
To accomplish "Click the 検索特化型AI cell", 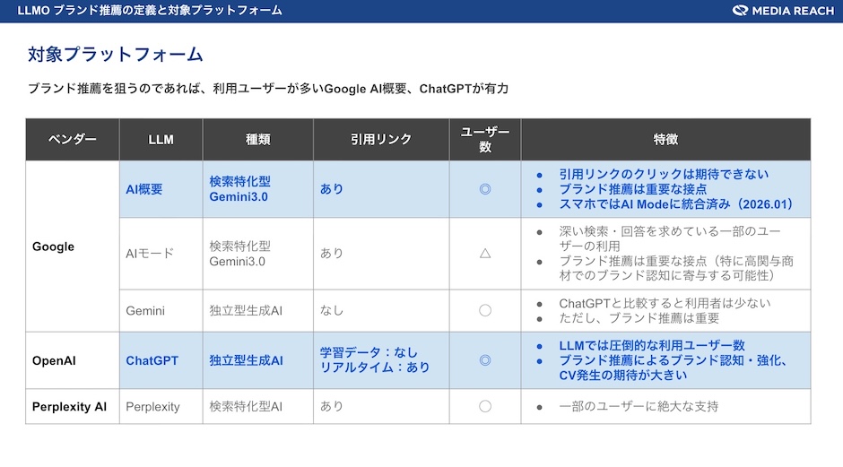I will (x=258, y=407).
